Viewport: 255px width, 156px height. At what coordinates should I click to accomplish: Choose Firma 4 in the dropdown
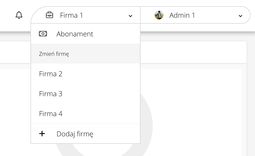click(51, 114)
